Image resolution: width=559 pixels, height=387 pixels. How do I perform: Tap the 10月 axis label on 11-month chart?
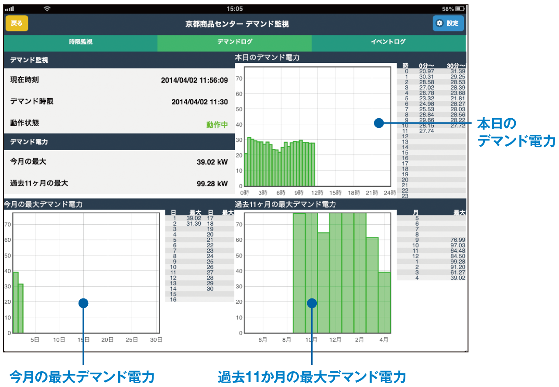pyautogui.click(x=311, y=339)
